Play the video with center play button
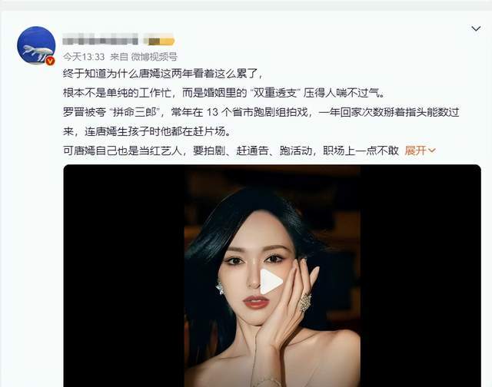492x387 pixels. point(271,282)
